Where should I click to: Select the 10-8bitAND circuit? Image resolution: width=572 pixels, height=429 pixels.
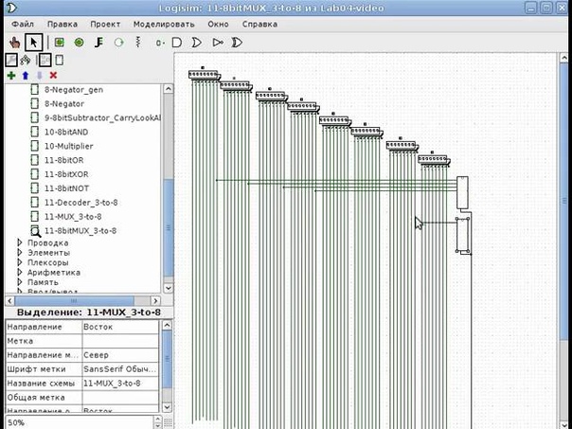click(66, 132)
